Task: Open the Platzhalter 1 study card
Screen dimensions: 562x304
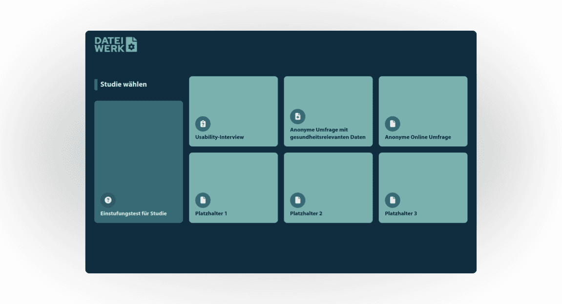Action: click(x=233, y=178)
